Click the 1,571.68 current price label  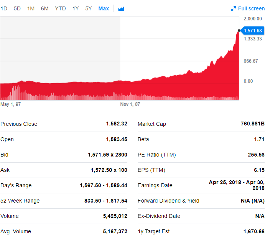coord(253,31)
